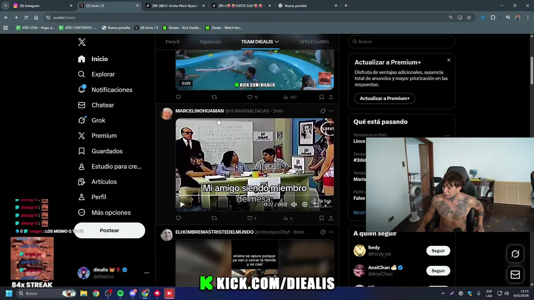Click the Postear button
This screenshot has height=300, width=534.
point(109,230)
